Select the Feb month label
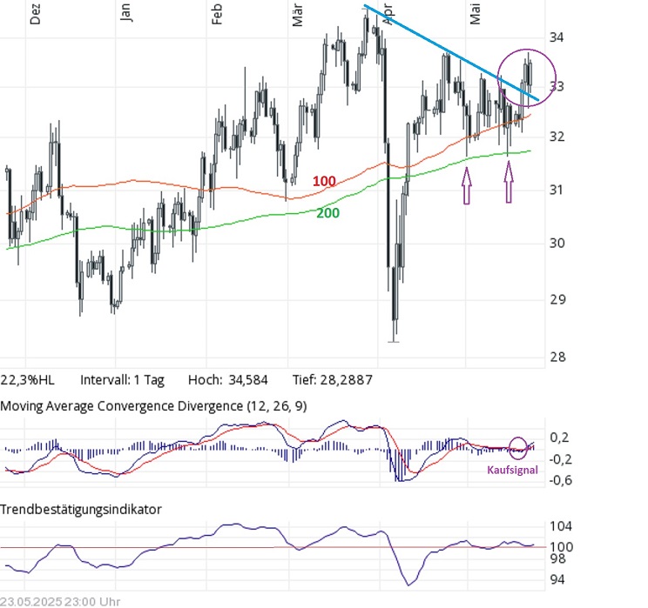 (x=217, y=15)
